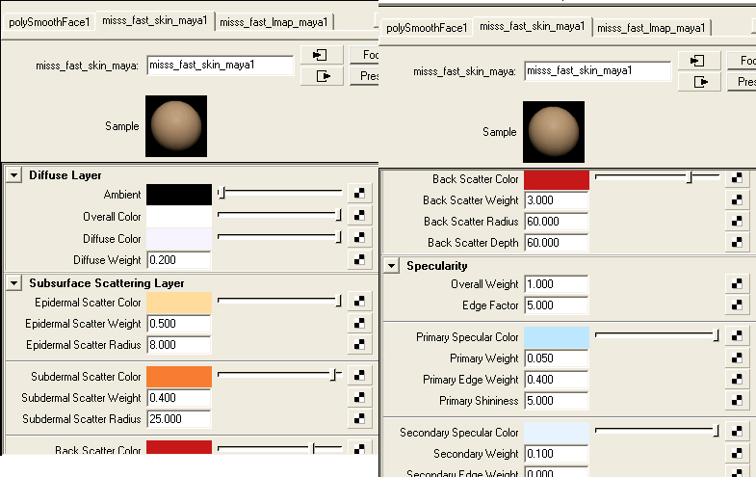Click the output connection arrow icon in right panel

[x=698, y=82]
